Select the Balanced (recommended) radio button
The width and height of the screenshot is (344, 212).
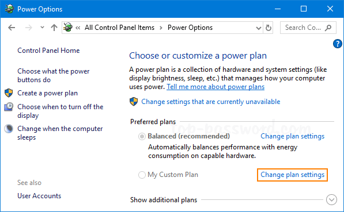142,137
